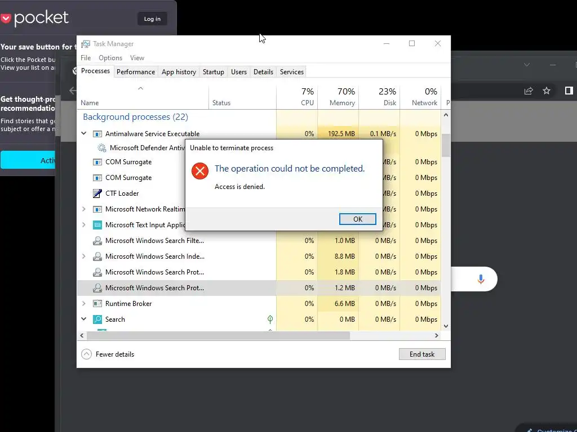This screenshot has width=577, height=432.
Task: Switch to the App history tab
Action: click(179, 71)
